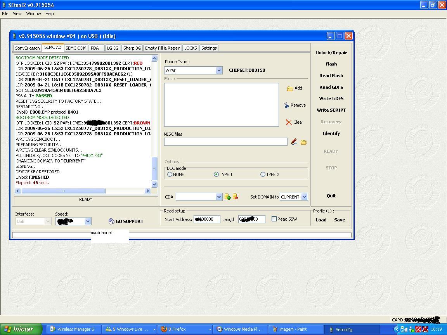Click the Identify button

coord(331,133)
